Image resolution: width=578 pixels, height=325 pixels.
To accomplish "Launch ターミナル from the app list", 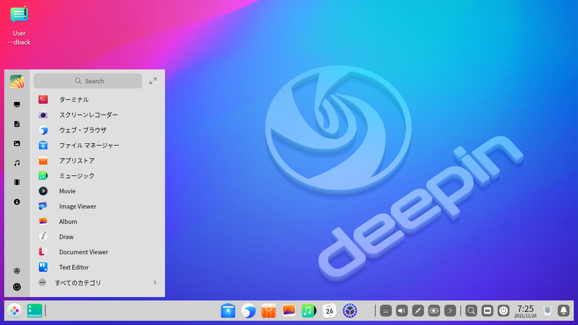I will [x=97, y=99].
